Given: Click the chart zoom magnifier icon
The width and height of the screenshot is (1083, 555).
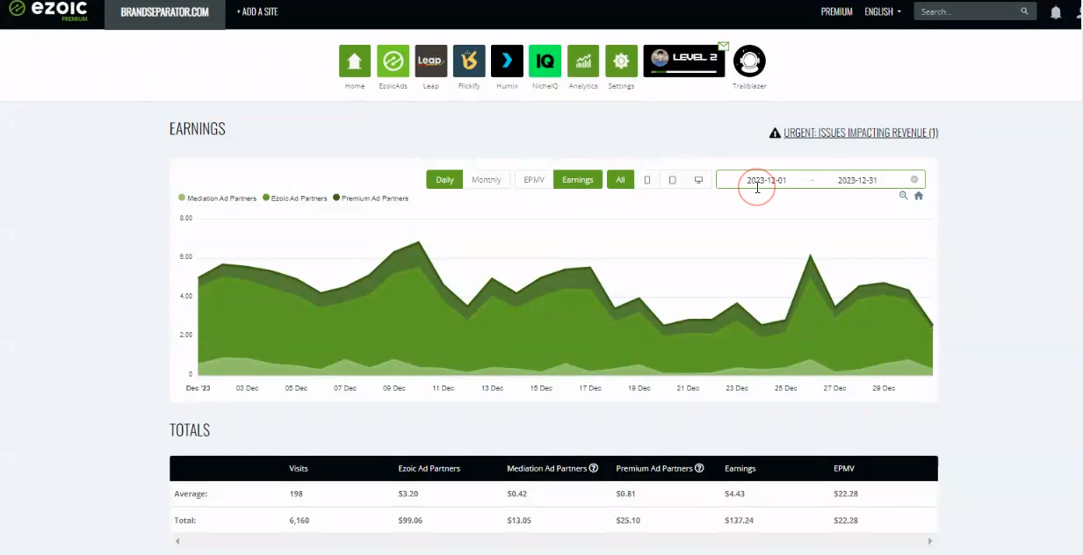Looking at the screenshot, I should click(903, 196).
